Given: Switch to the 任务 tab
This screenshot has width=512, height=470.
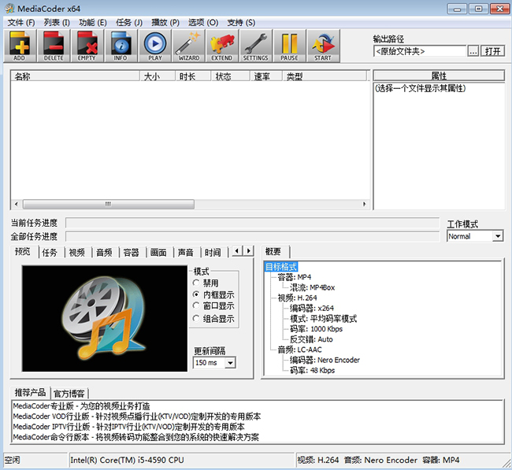Looking at the screenshot, I should coord(50,252).
